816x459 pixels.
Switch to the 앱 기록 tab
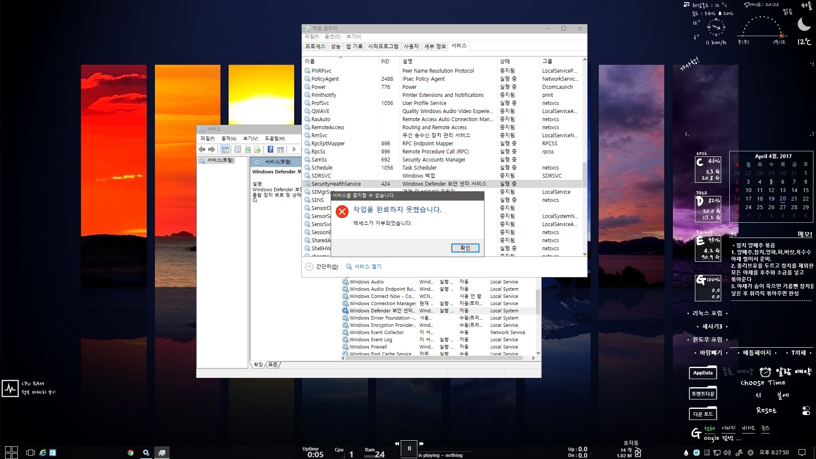point(354,46)
